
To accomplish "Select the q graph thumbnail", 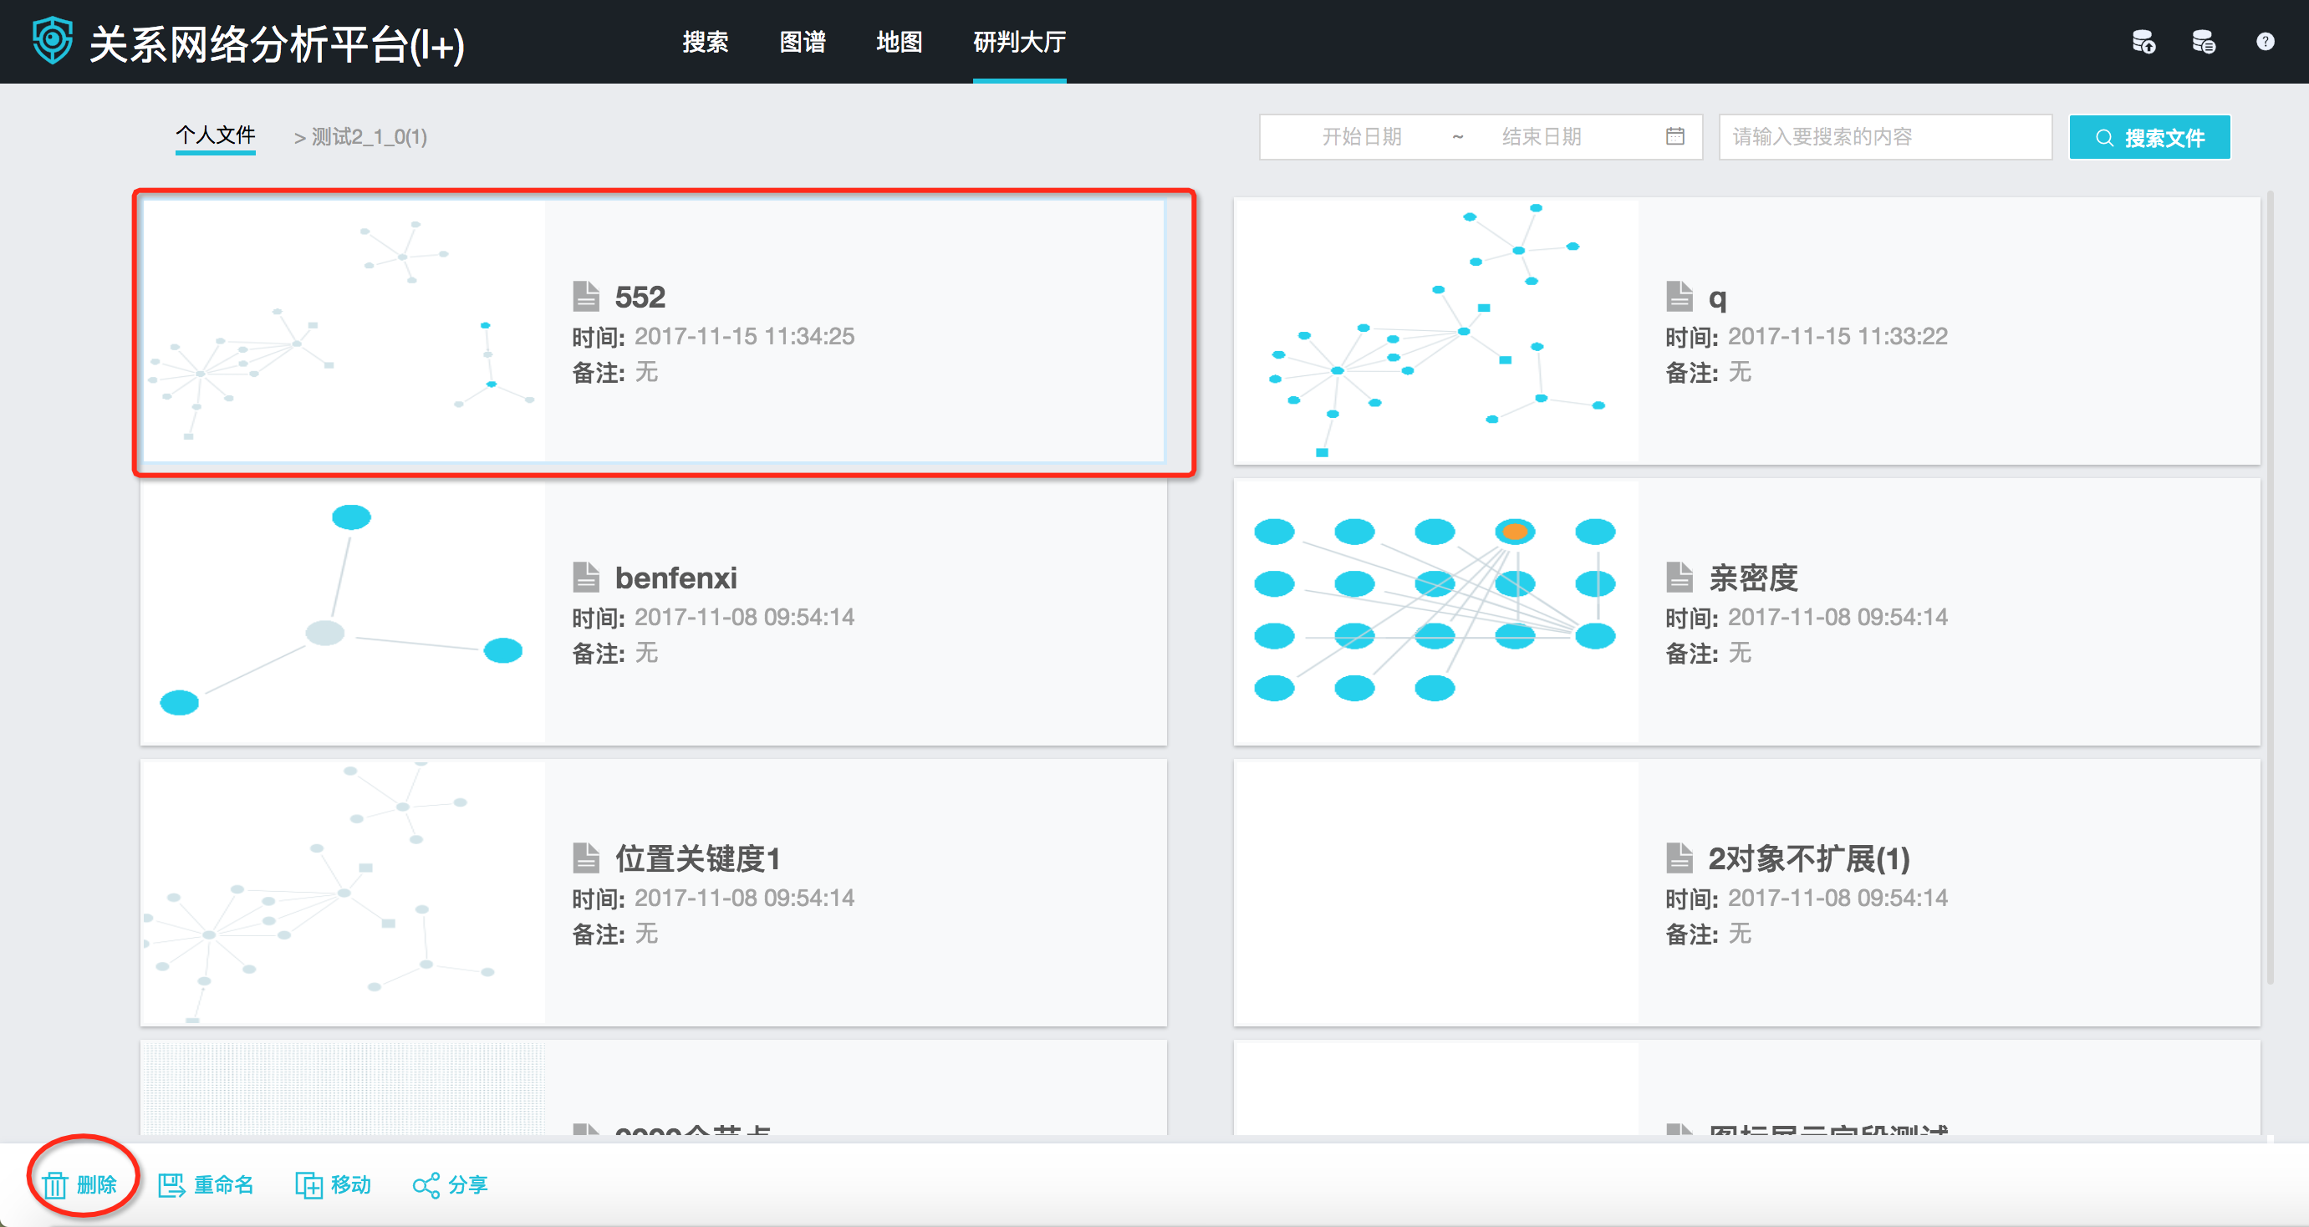I will click(x=1437, y=331).
